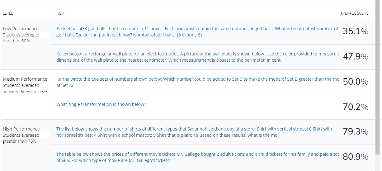Select the 50.0% score value
Viewport: 382px width, 171px height.
coord(355,82)
